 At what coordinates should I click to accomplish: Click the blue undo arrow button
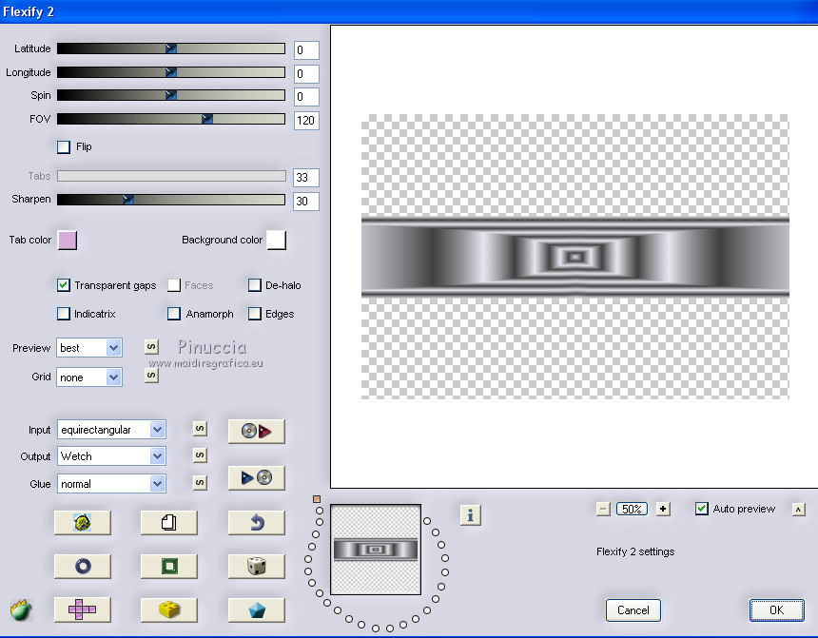coord(256,522)
